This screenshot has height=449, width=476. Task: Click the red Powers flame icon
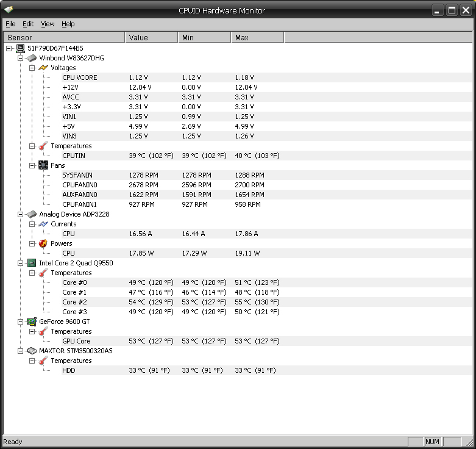(x=43, y=243)
